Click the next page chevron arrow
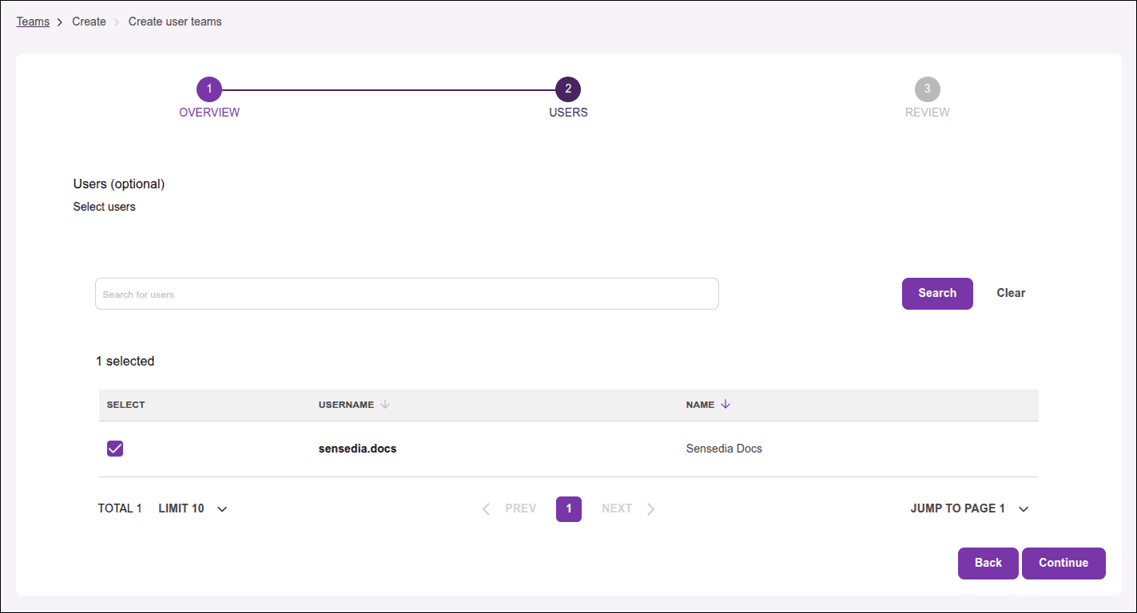This screenshot has width=1137, height=613. [x=651, y=509]
